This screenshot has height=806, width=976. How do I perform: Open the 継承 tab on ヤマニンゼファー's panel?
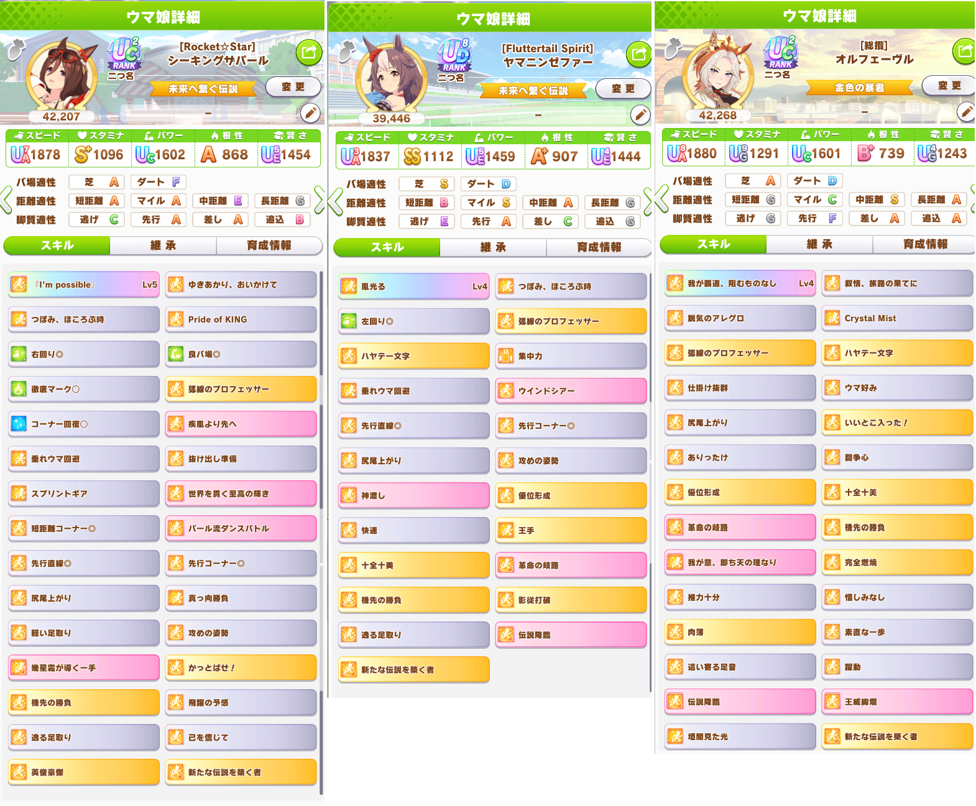pos(494,247)
